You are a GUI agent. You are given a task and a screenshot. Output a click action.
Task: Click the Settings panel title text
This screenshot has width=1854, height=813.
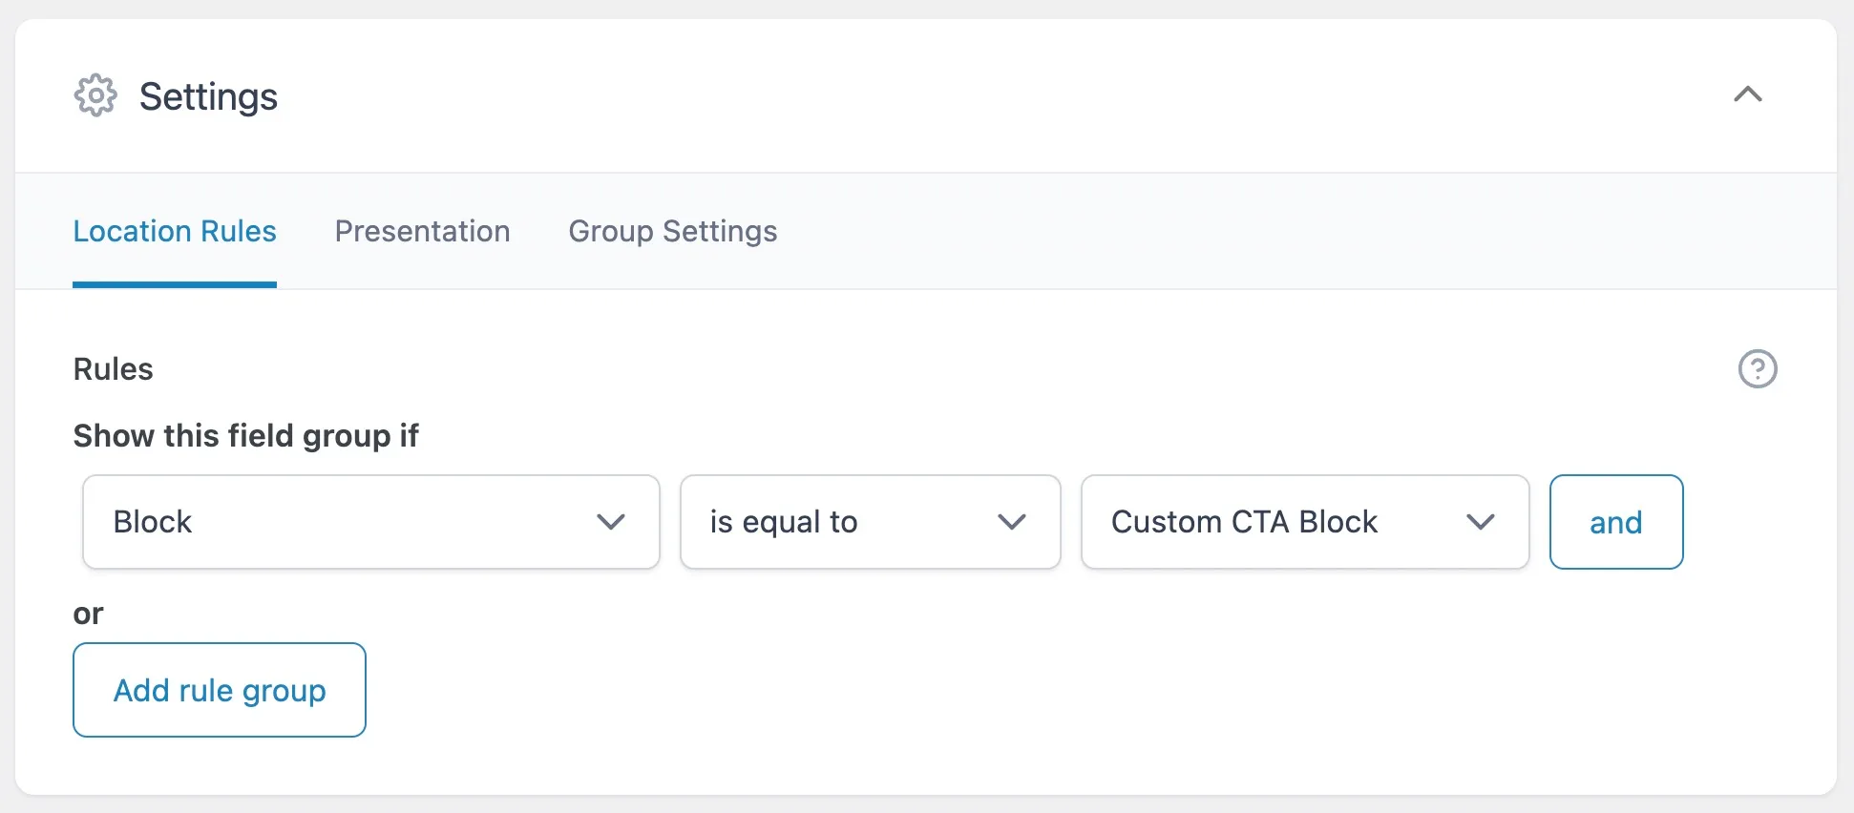[208, 96]
